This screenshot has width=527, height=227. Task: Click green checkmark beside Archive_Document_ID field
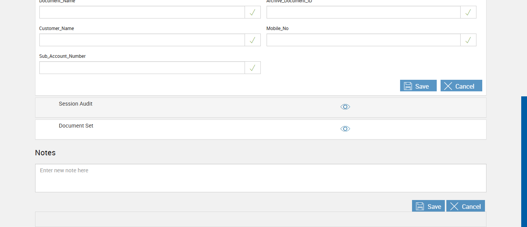pyautogui.click(x=468, y=12)
